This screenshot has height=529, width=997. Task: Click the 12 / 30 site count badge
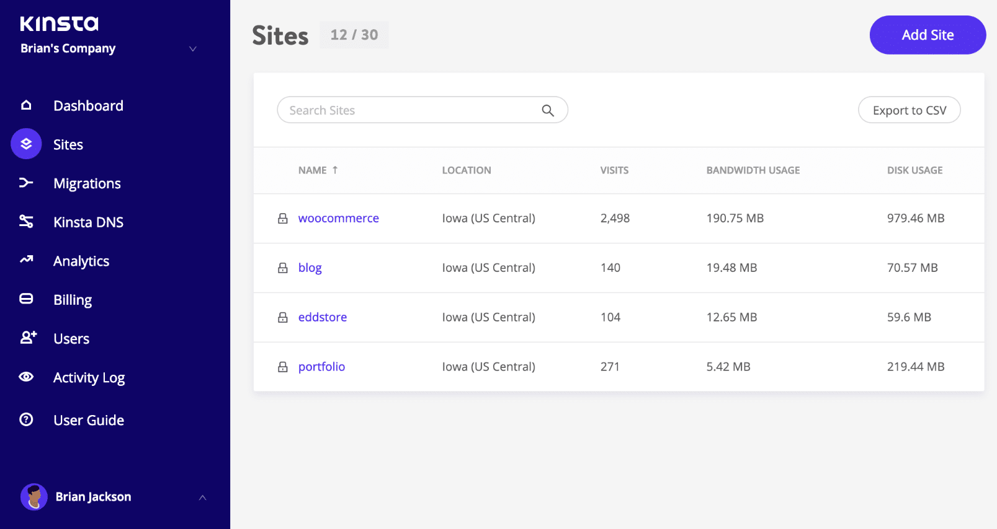click(354, 35)
